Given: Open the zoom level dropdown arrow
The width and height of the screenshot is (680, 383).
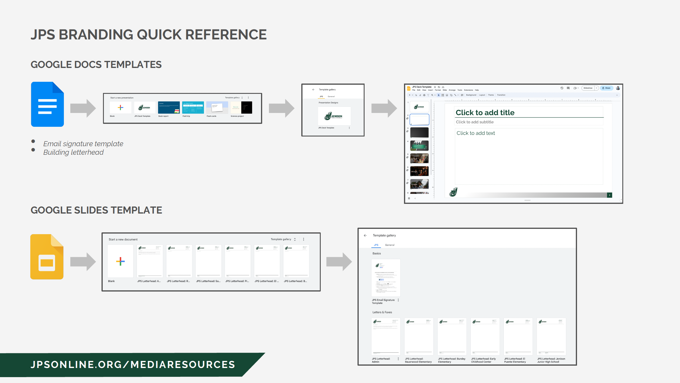Looking at the screenshot, I should pos(435,95).
